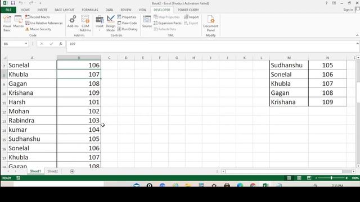Image resolution: width=360 pixels, height=202 pixels.
Task: Switch to the INSERT tab
Action: [x=42, y=10]
